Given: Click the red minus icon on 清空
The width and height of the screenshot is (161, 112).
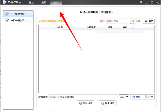Looking at the screenshot, I should [x=146, y=21].
